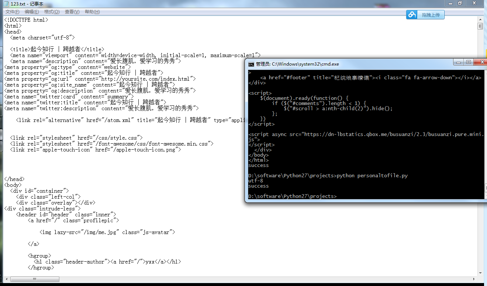Click the '<div id="container">' line

pyautogui.click(x=39, y=191)
